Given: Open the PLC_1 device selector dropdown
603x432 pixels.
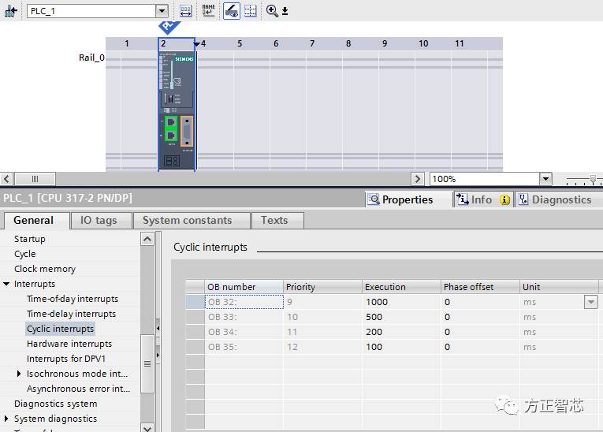Looking at the screenshot, I should (x=162, y=11).
